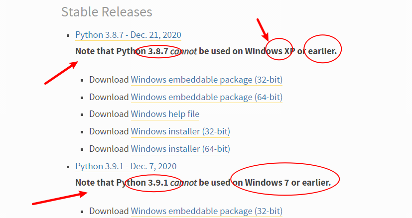The height and width of the screenshot is (218, 412).
Task: Click the circled word earlier in 3.8.7 note
Action: (x=322, y=51)
